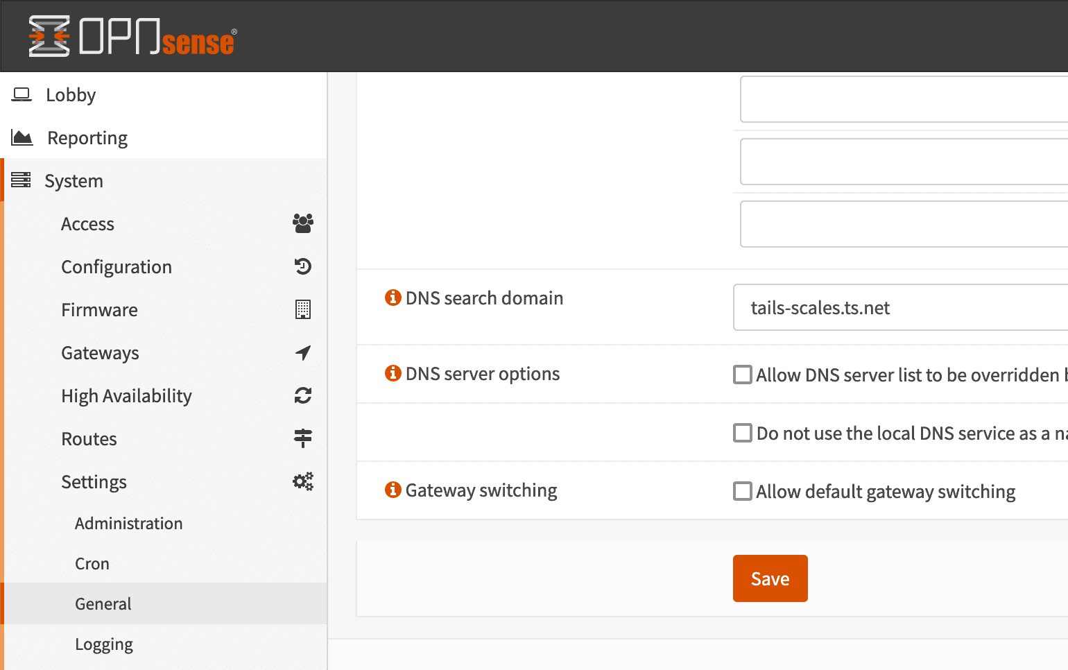This screenshot has height=670, width=1068.
Task: Select Administration under Settings
Action: click(x=128, y=523)
